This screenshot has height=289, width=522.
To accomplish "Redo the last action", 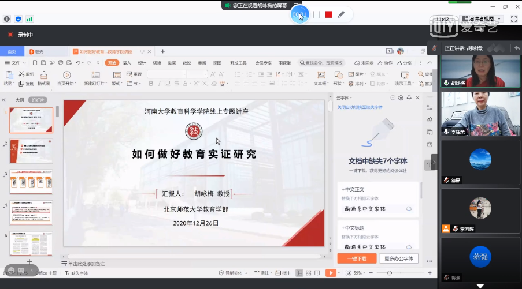I will [x=89, y=62].
